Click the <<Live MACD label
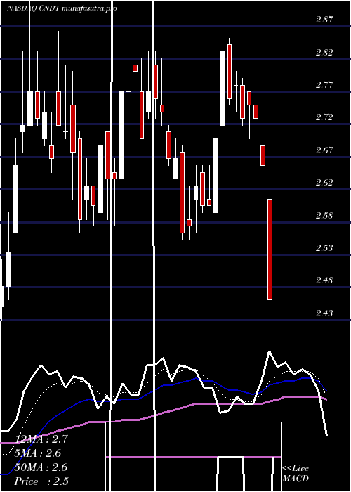Screen dimensions: 351x492 click(x=296, y=473)
